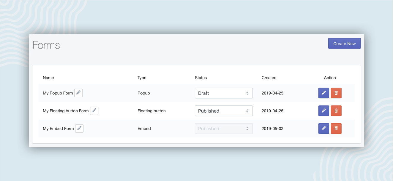Click the Embed type cell
393x181 pixels.
click(144, 129)
